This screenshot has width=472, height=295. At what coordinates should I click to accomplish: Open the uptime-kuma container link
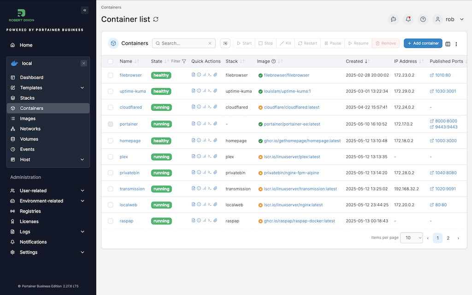point(133,91)
